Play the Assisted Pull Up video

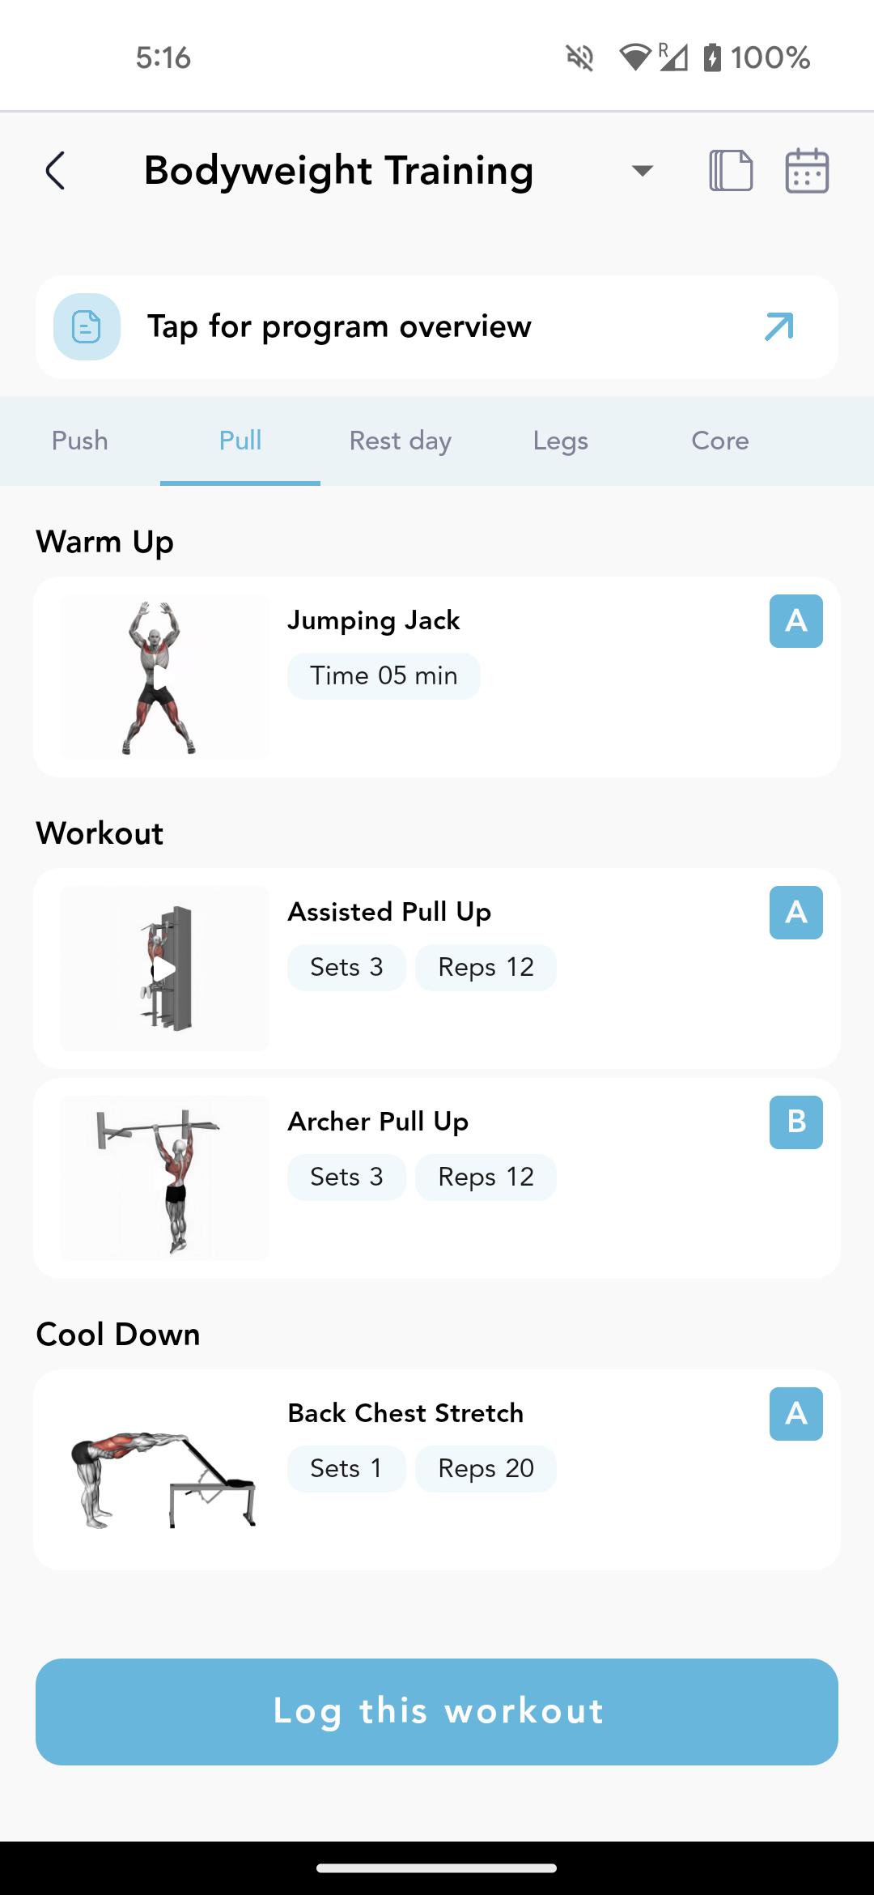164,969
